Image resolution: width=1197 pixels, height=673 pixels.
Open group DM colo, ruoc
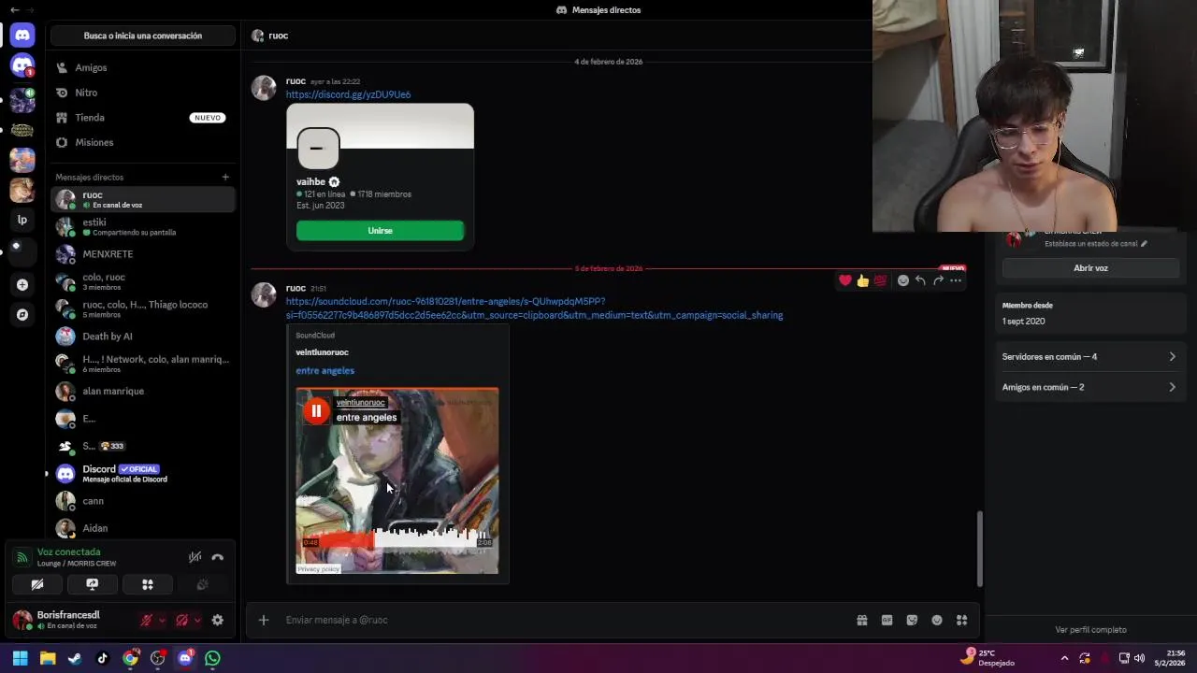(142, 281)
